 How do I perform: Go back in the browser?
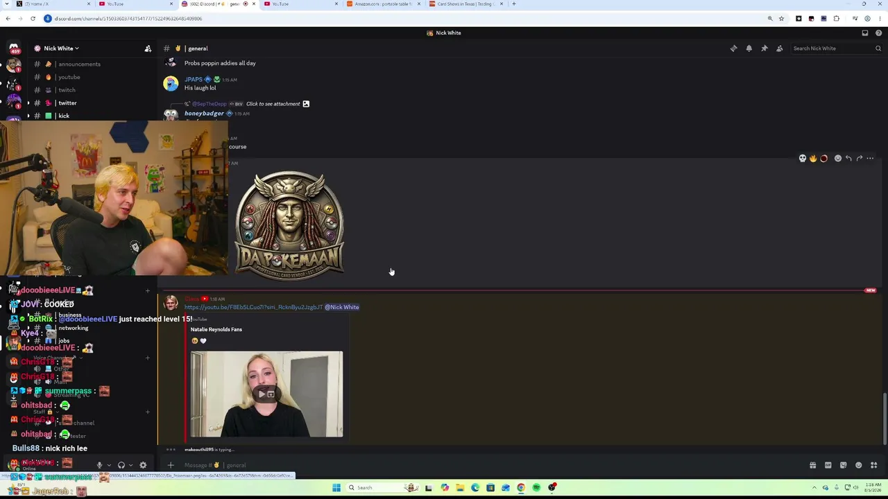click(x=8, y=19)
